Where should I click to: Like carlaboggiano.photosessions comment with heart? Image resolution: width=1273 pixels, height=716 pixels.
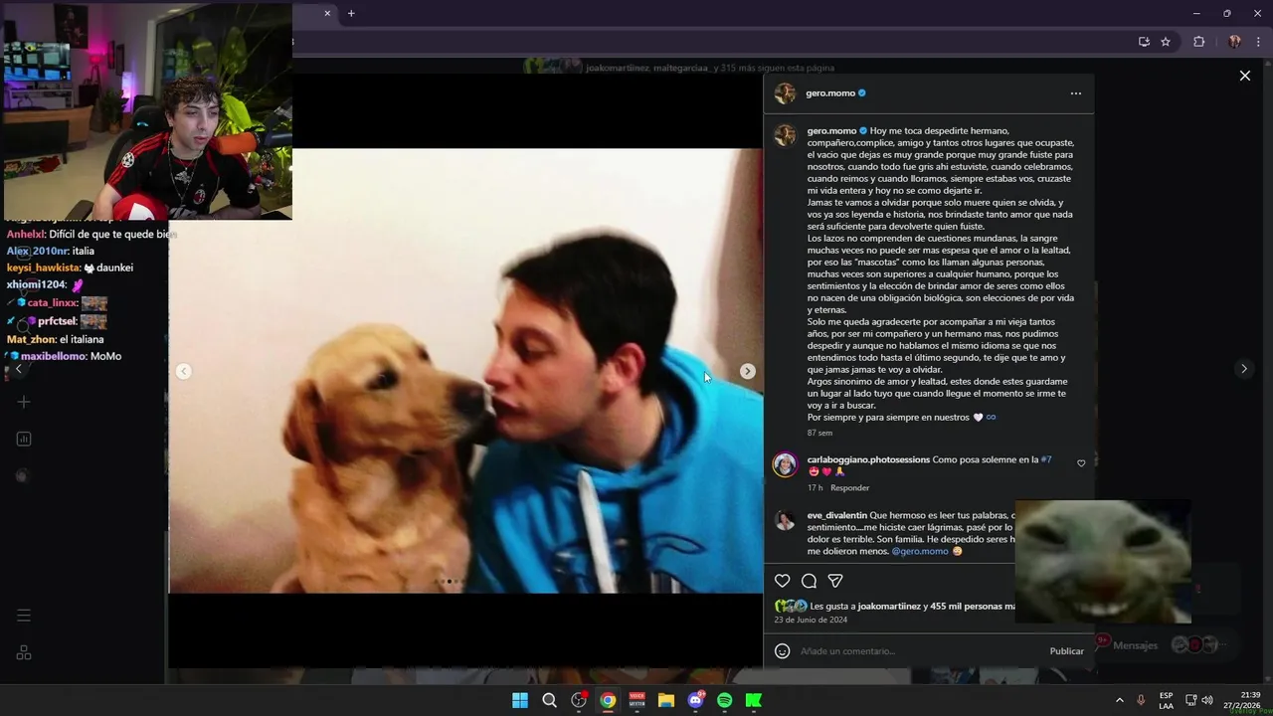tap(1081, 463)
